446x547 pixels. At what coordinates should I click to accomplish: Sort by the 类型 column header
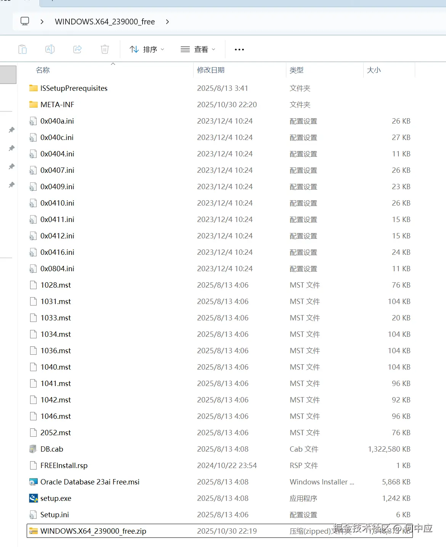pos(297,70)
